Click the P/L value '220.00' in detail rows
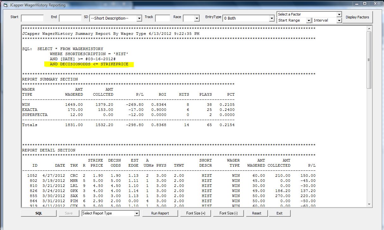The image size is (384, 230). [308, 196]
